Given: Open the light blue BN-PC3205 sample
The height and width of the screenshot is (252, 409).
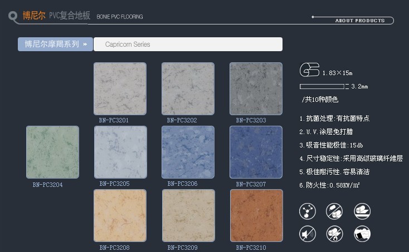Looking at the screenshot, I should pos(120,152).
